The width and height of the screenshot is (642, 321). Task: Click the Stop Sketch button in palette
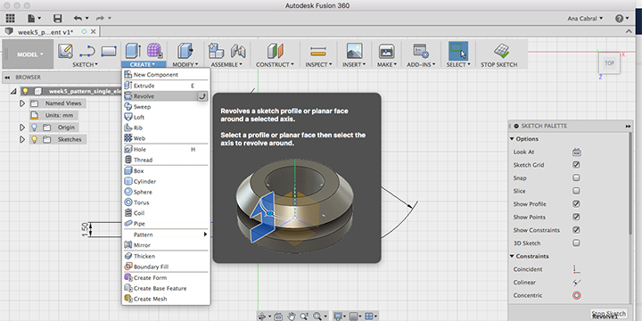pyautogui.click(x=608, y=313)
